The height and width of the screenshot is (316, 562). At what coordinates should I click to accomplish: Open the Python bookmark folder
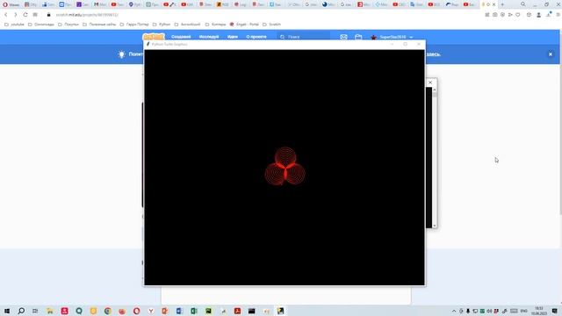click(162, 25)
